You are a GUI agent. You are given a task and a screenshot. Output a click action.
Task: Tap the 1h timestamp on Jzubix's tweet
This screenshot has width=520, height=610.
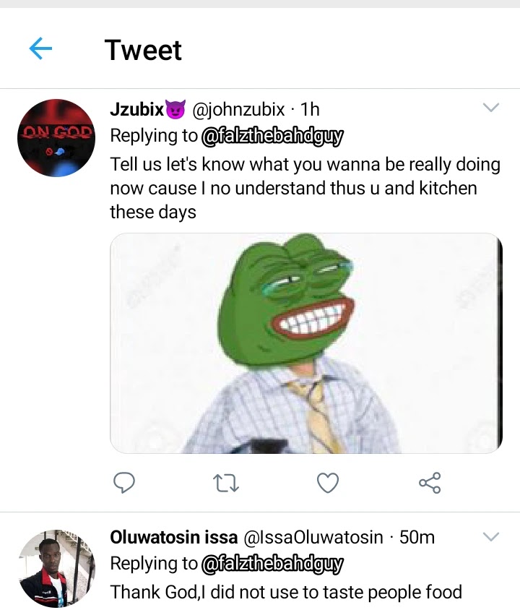310,109
